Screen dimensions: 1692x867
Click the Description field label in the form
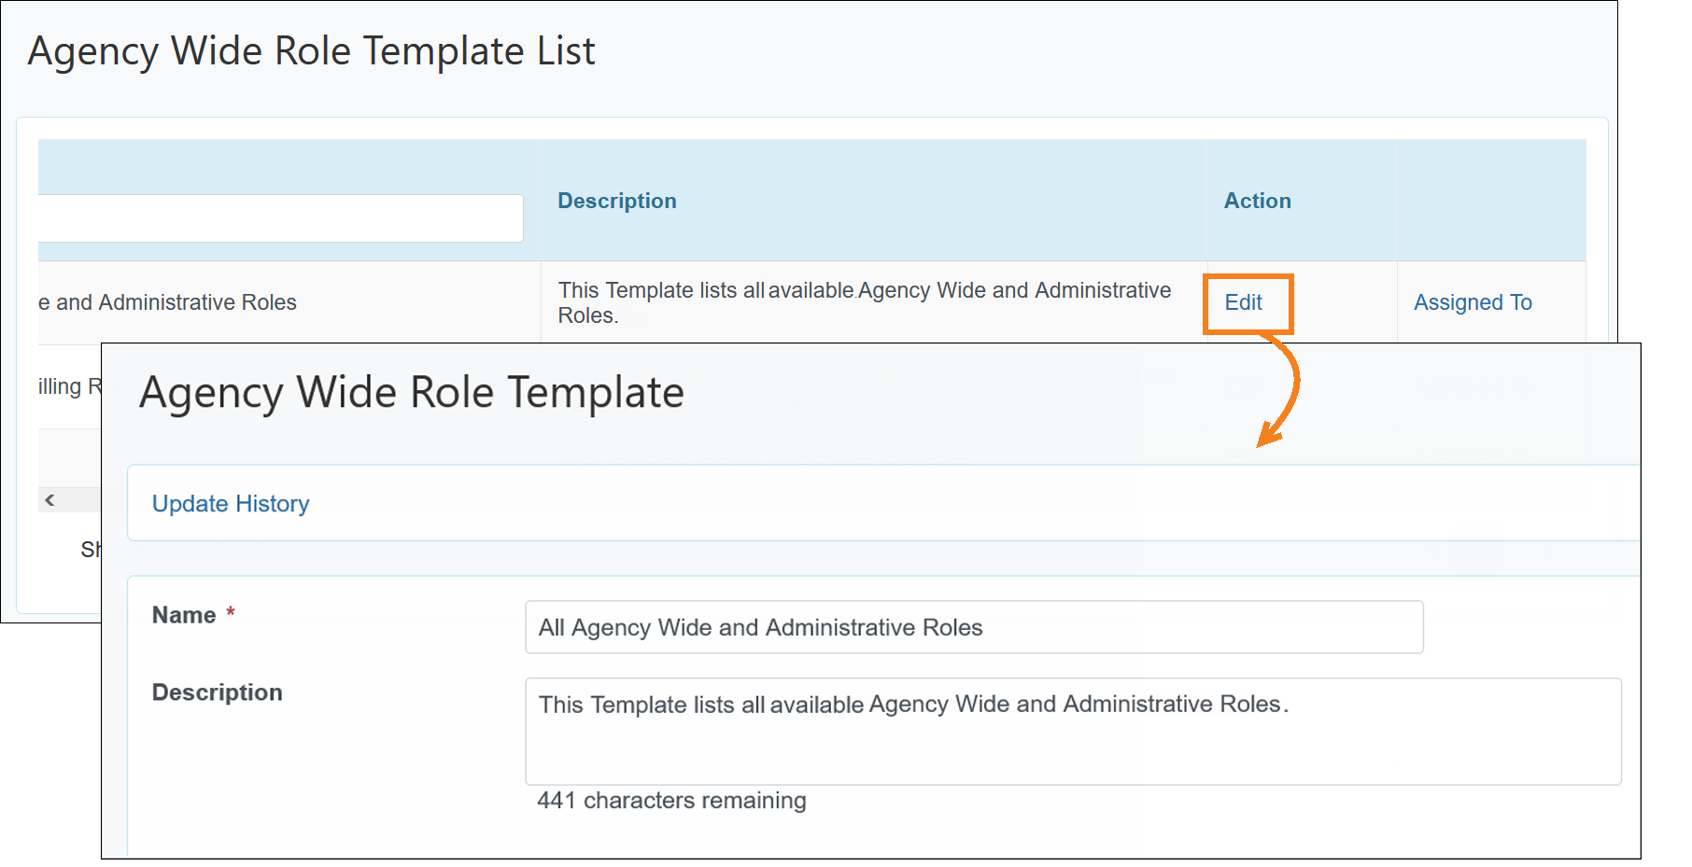tap(218, 692)
